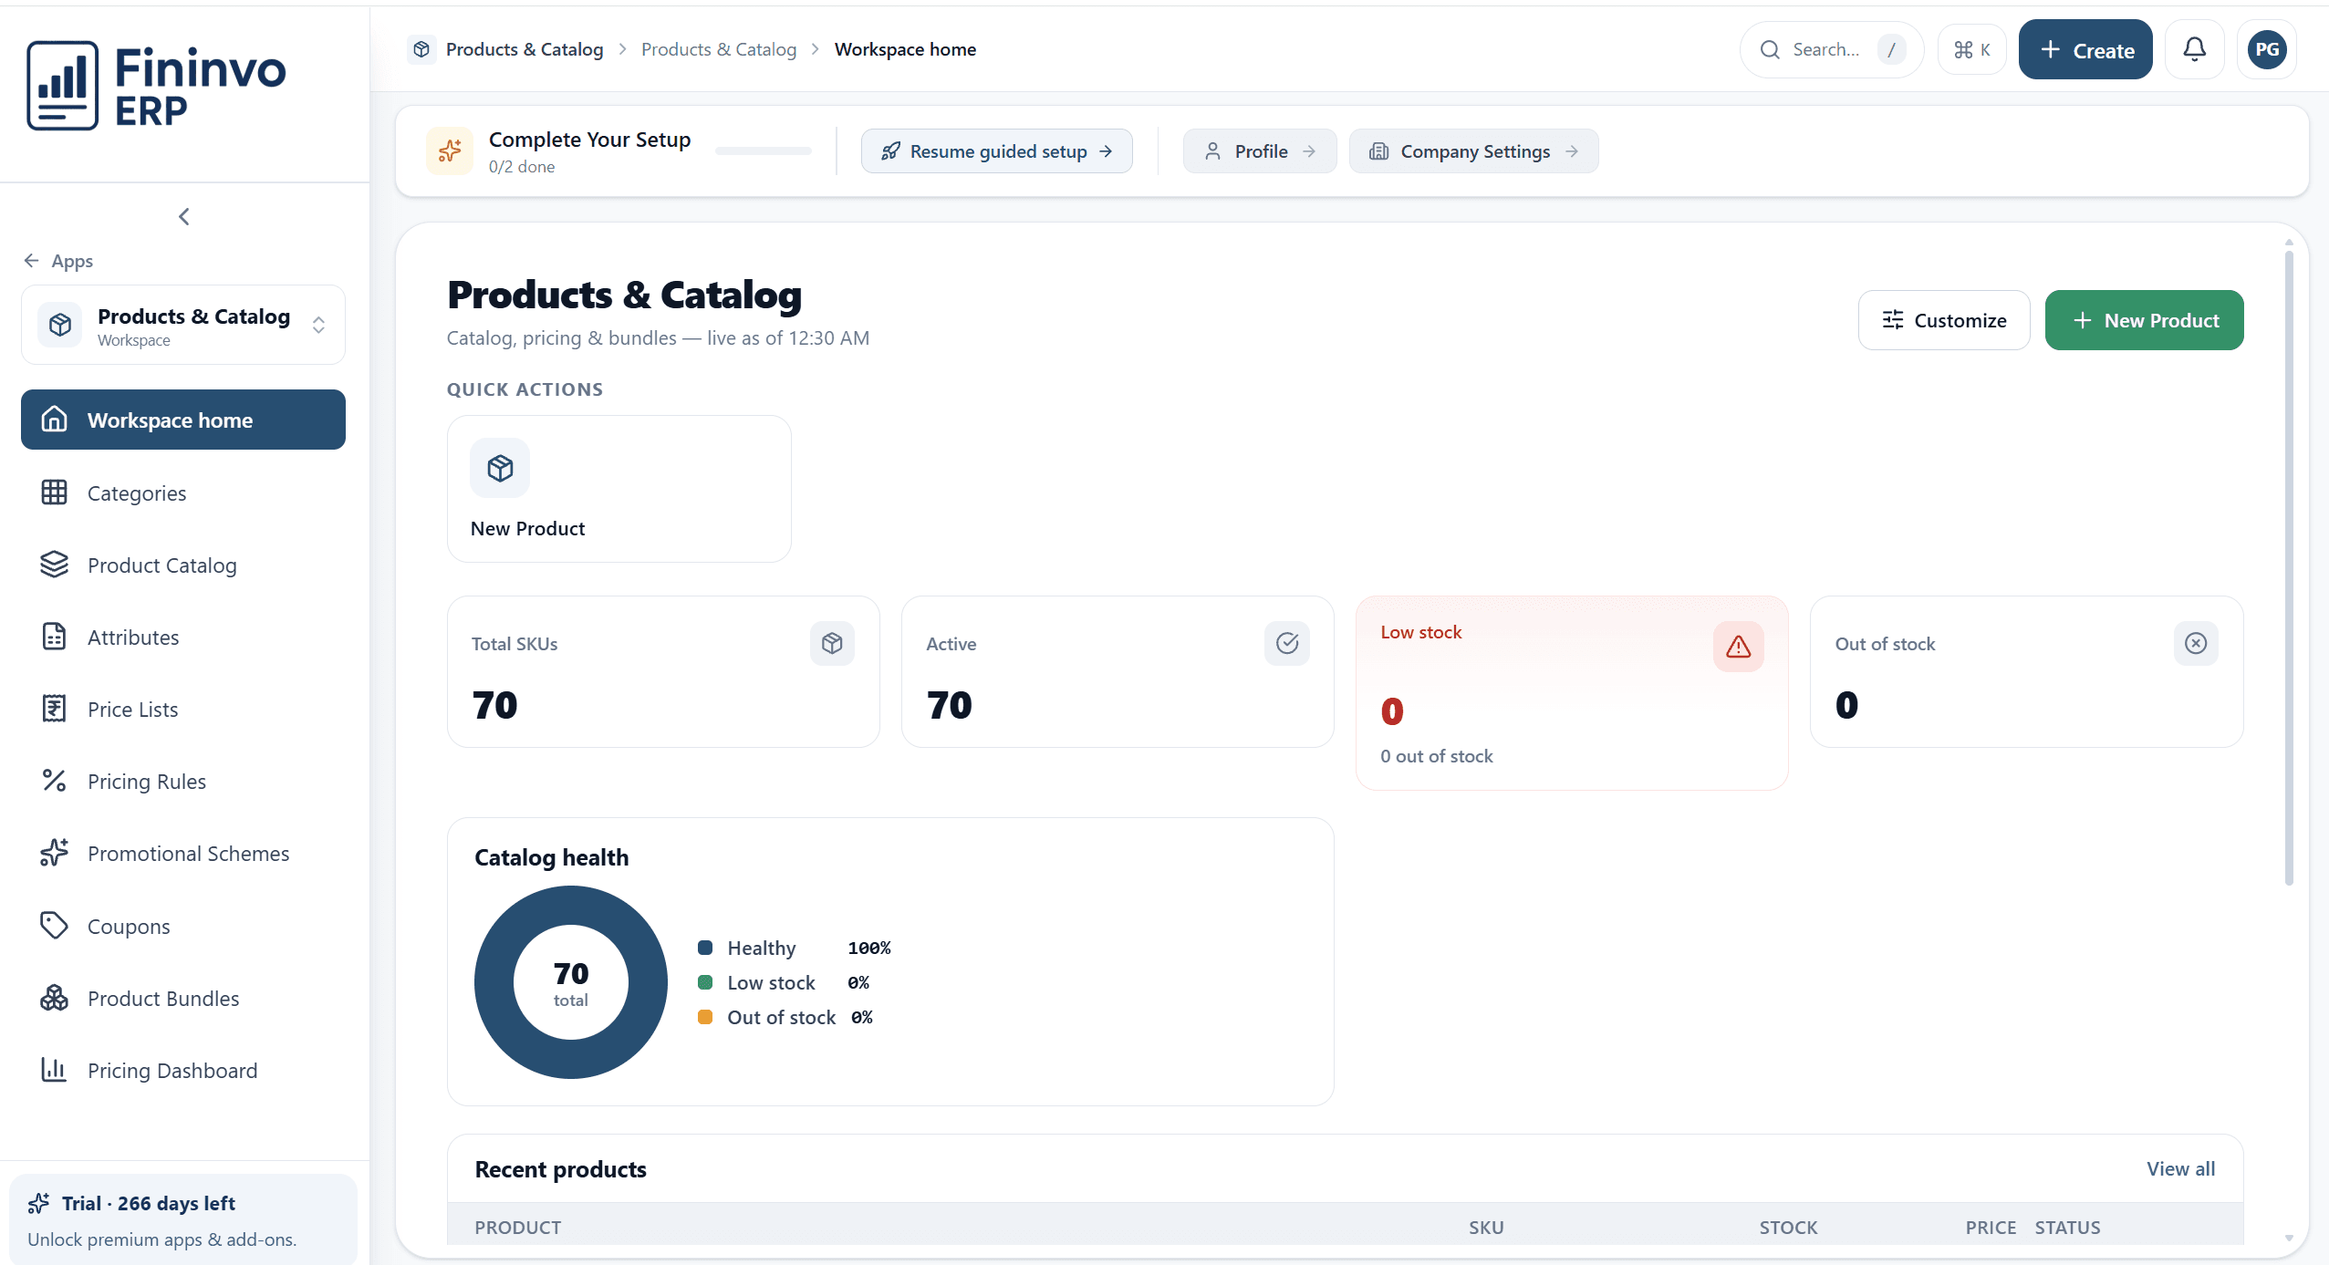2329x1265 pixels.
Task: Click the Low stock warning triangle icon
Action: [1739, 647]
